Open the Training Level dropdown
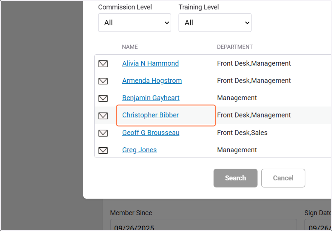This screenshot has height=231, width=332. pyautogui.click(x=215, y=23)
